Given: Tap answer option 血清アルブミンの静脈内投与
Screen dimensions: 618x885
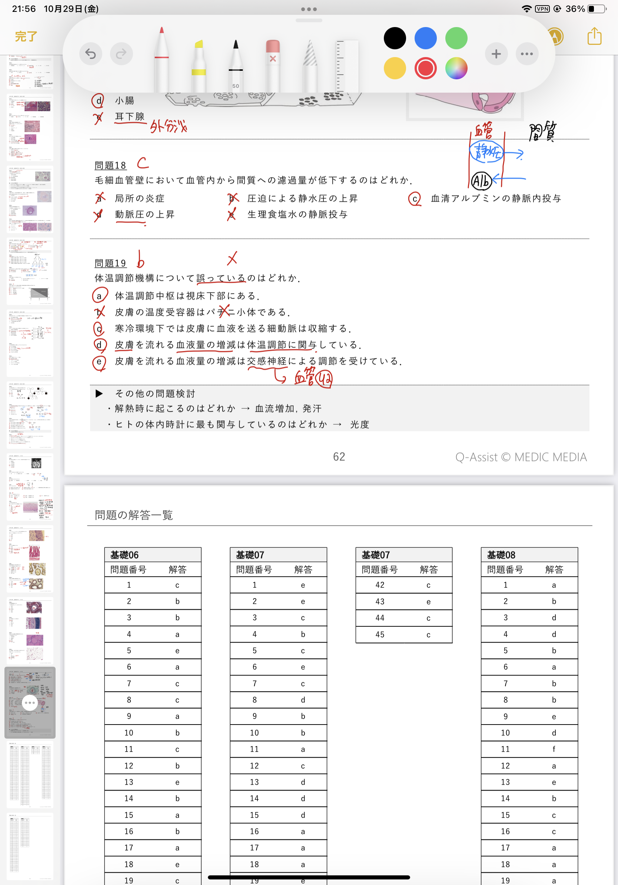Looking at the screenshot, I should 496,198.
